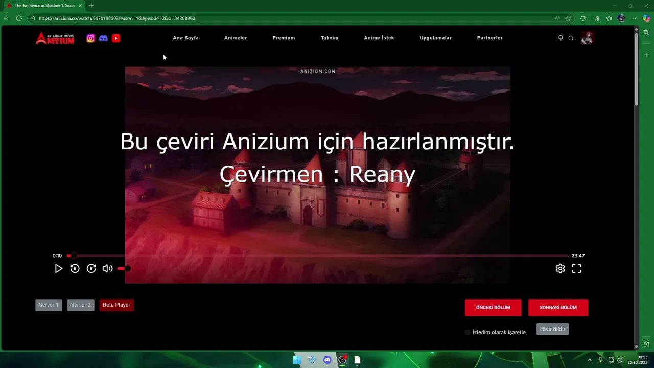Screen dimensions: 654x368
Task: Switch to the Beta Player
Action: [116, 305]
